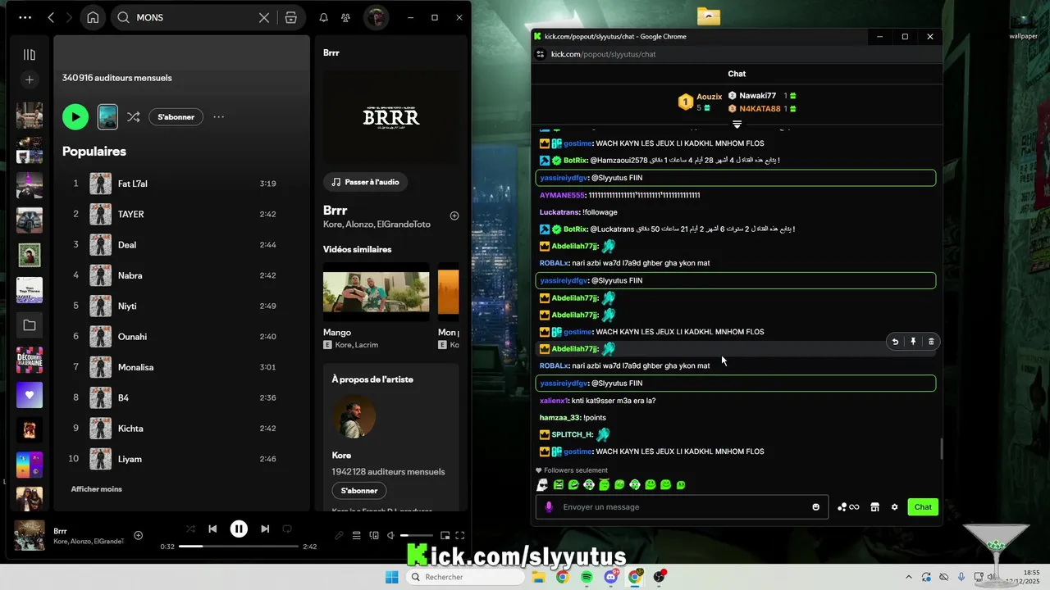1050x590 pixels.
Task: Open Windows Start menu
Action: 392,577
